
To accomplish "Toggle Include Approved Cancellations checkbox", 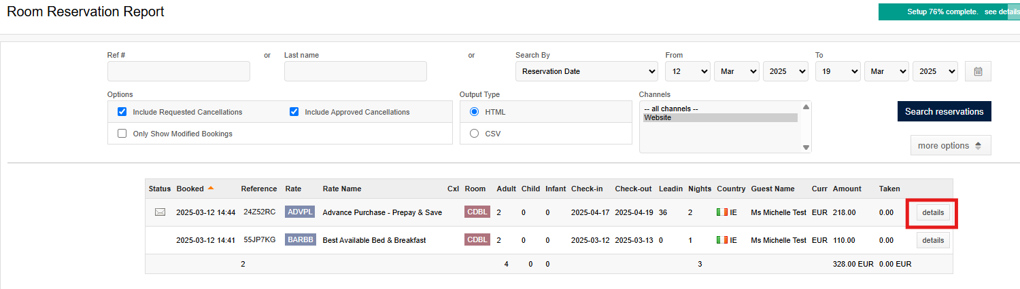I will pos(294,112).
